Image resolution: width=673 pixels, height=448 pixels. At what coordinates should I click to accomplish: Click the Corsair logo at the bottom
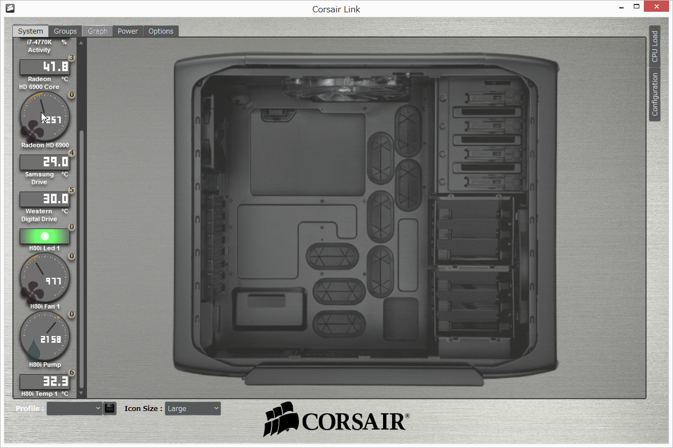(336, 419)
